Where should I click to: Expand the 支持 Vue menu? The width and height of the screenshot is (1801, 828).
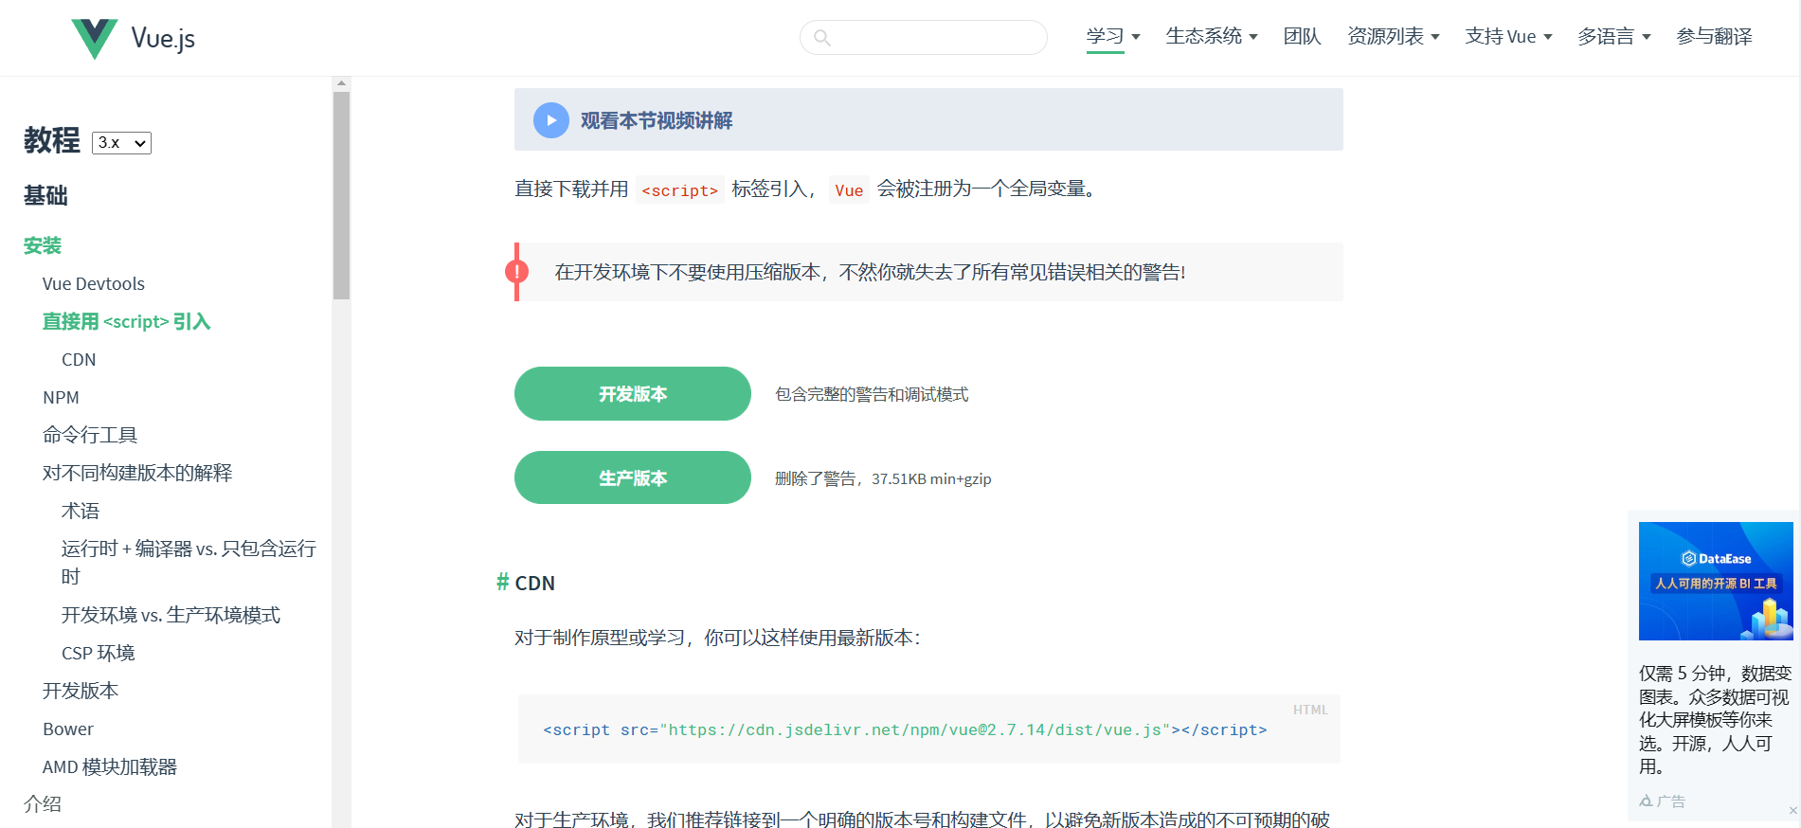tap(1509, 37)
